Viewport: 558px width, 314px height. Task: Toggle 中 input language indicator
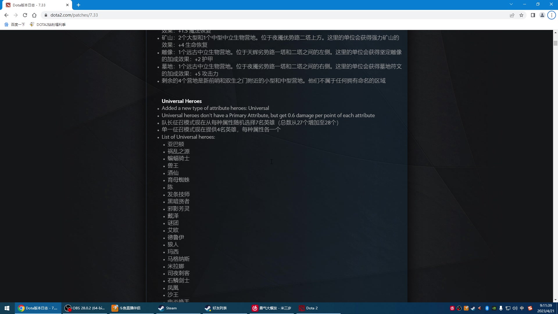coord(522,308)
